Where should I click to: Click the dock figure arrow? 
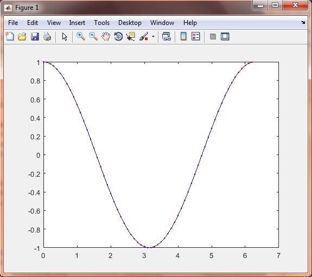tap(303, 22)
